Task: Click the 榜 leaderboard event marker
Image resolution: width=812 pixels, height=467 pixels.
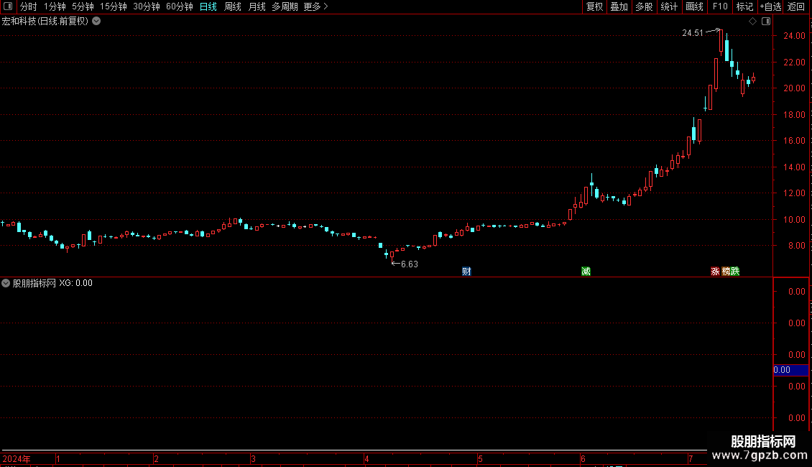Action: (x=726, y=272)
